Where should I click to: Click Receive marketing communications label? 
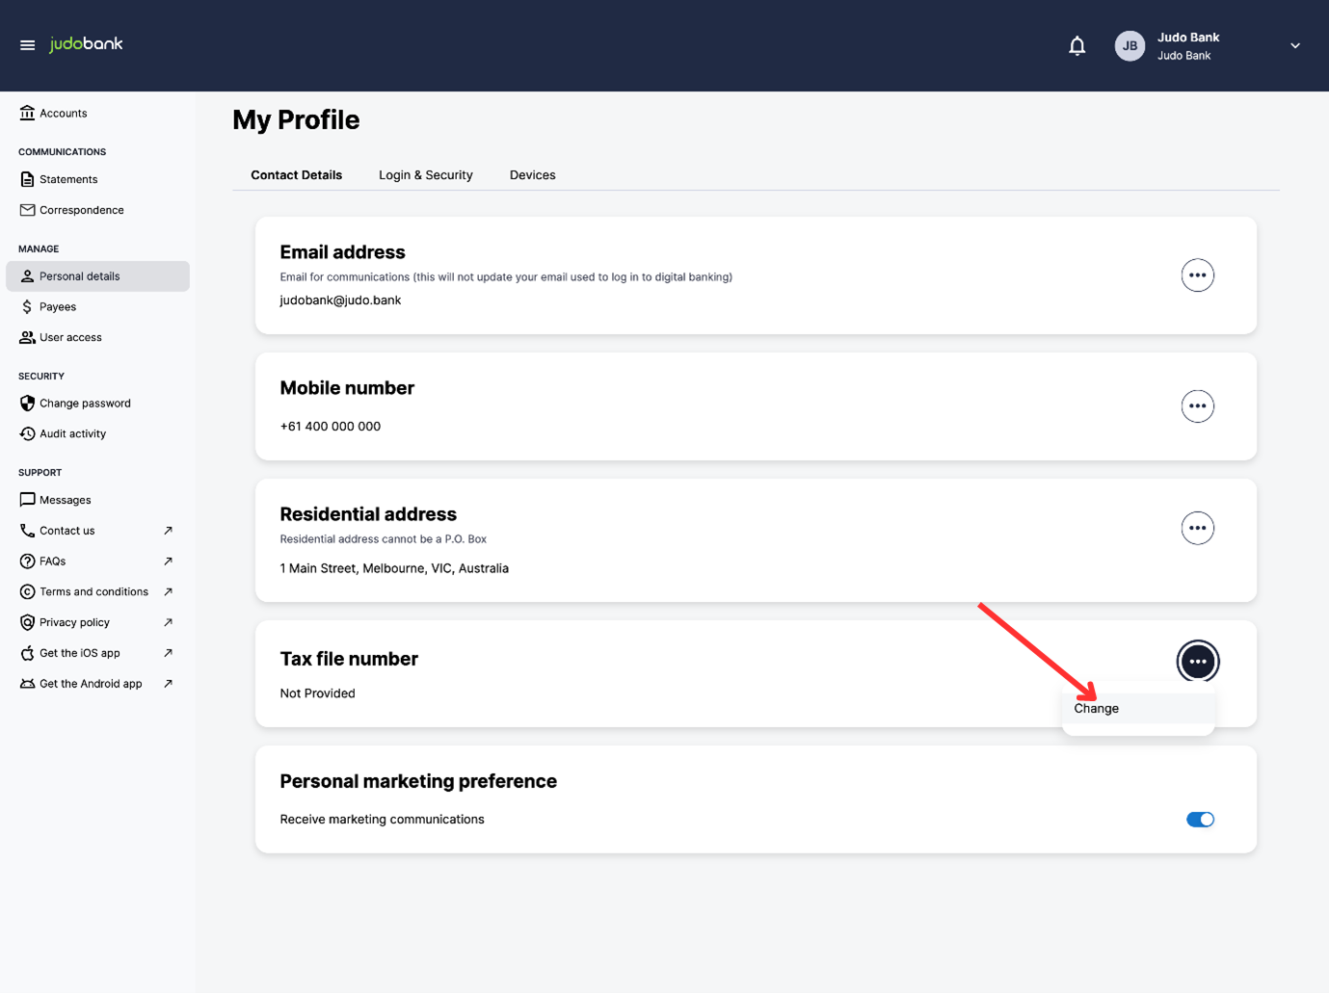coord(382,820)
